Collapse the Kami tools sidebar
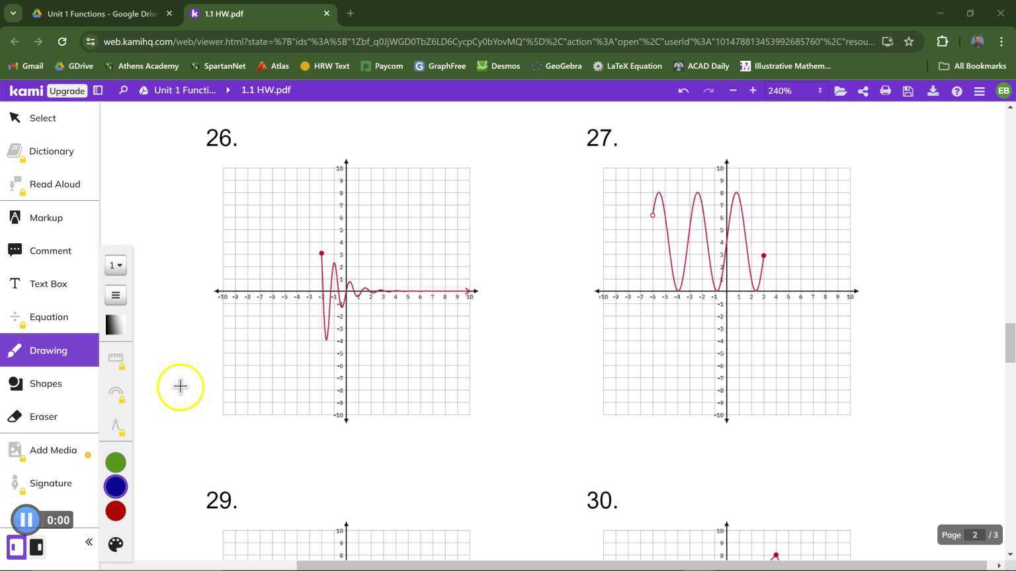The image size is (1016, 571). click(x=89, y=542)
